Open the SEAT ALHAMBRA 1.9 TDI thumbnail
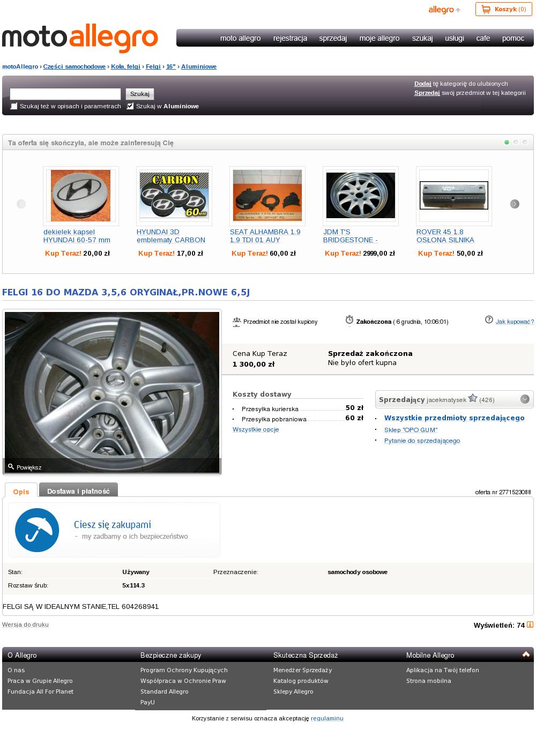The height and width of the screenshot is (729, 536). pos(267,196)
